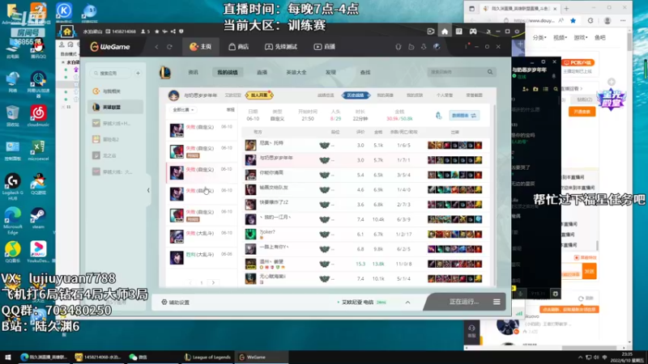Select the first 失败 (自定义) match entry
This screenshot has width=648, height=364.
201,129
